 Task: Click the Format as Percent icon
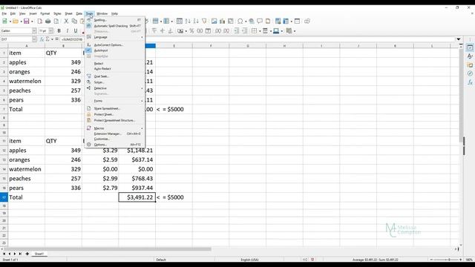[x=191, y=31]
